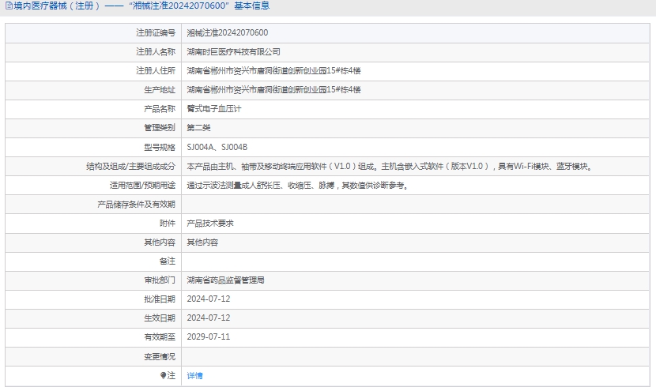Screen dimensions: 656x391
Task: Select registration number 湘械注准20242070600 value
Action: tap(227, 33)
